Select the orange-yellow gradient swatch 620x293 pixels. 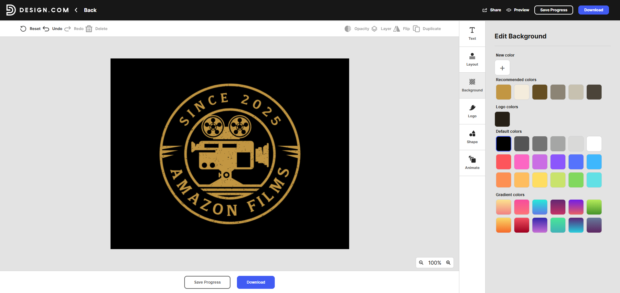[x=504, y=225]
